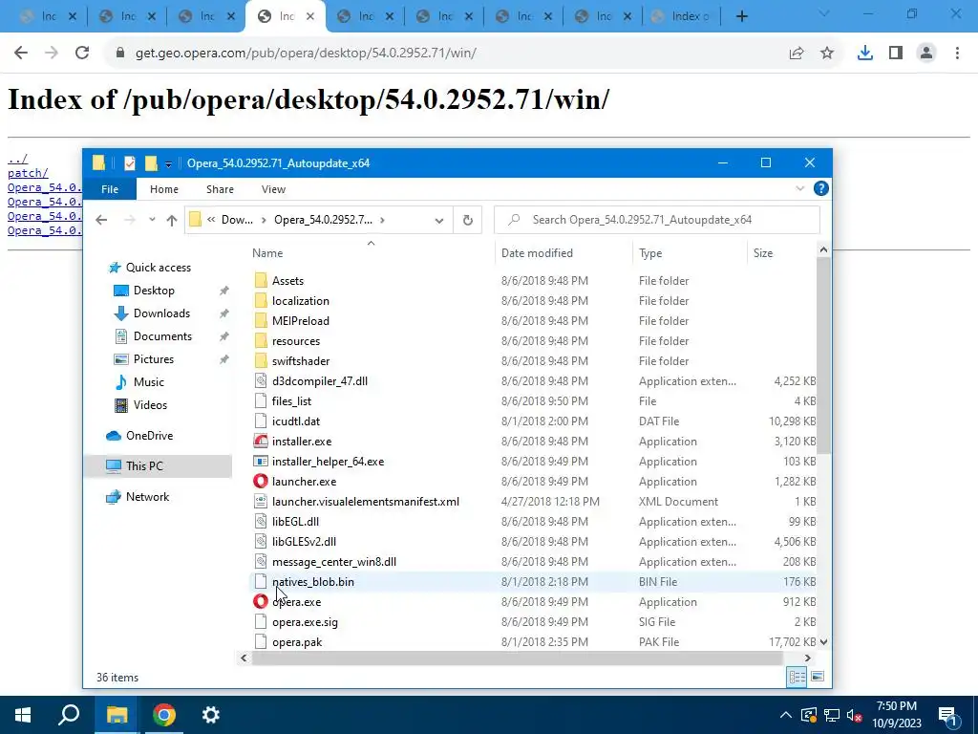Click the Properties quick access toolbar icon
This screenshot has height=734, width=978.
tap(130, 162)
